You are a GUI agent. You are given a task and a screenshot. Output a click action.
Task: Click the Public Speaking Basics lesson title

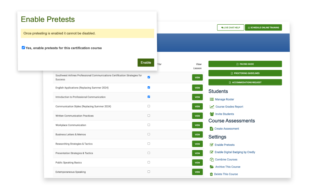pyautogui.click(x=69, y=163)
